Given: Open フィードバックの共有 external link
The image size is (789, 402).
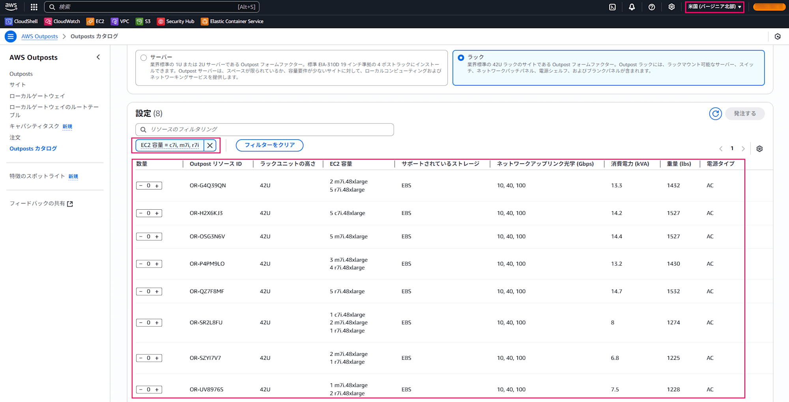Looking at the screenshot, I should click(x=41, y=203).
